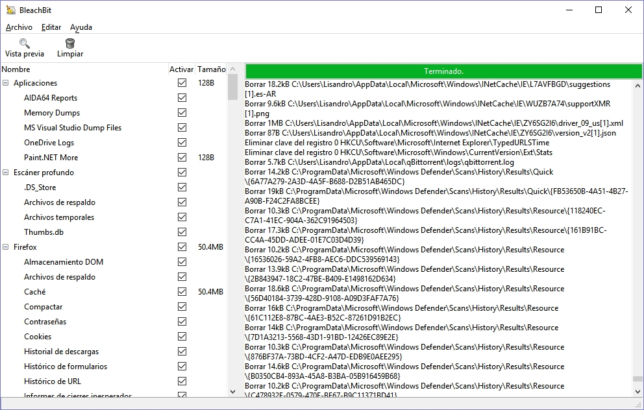The width and height of the screenshot is (644, 410).
Task: Select the Memory Dumps tree row
Action: (x=114, y=112)
